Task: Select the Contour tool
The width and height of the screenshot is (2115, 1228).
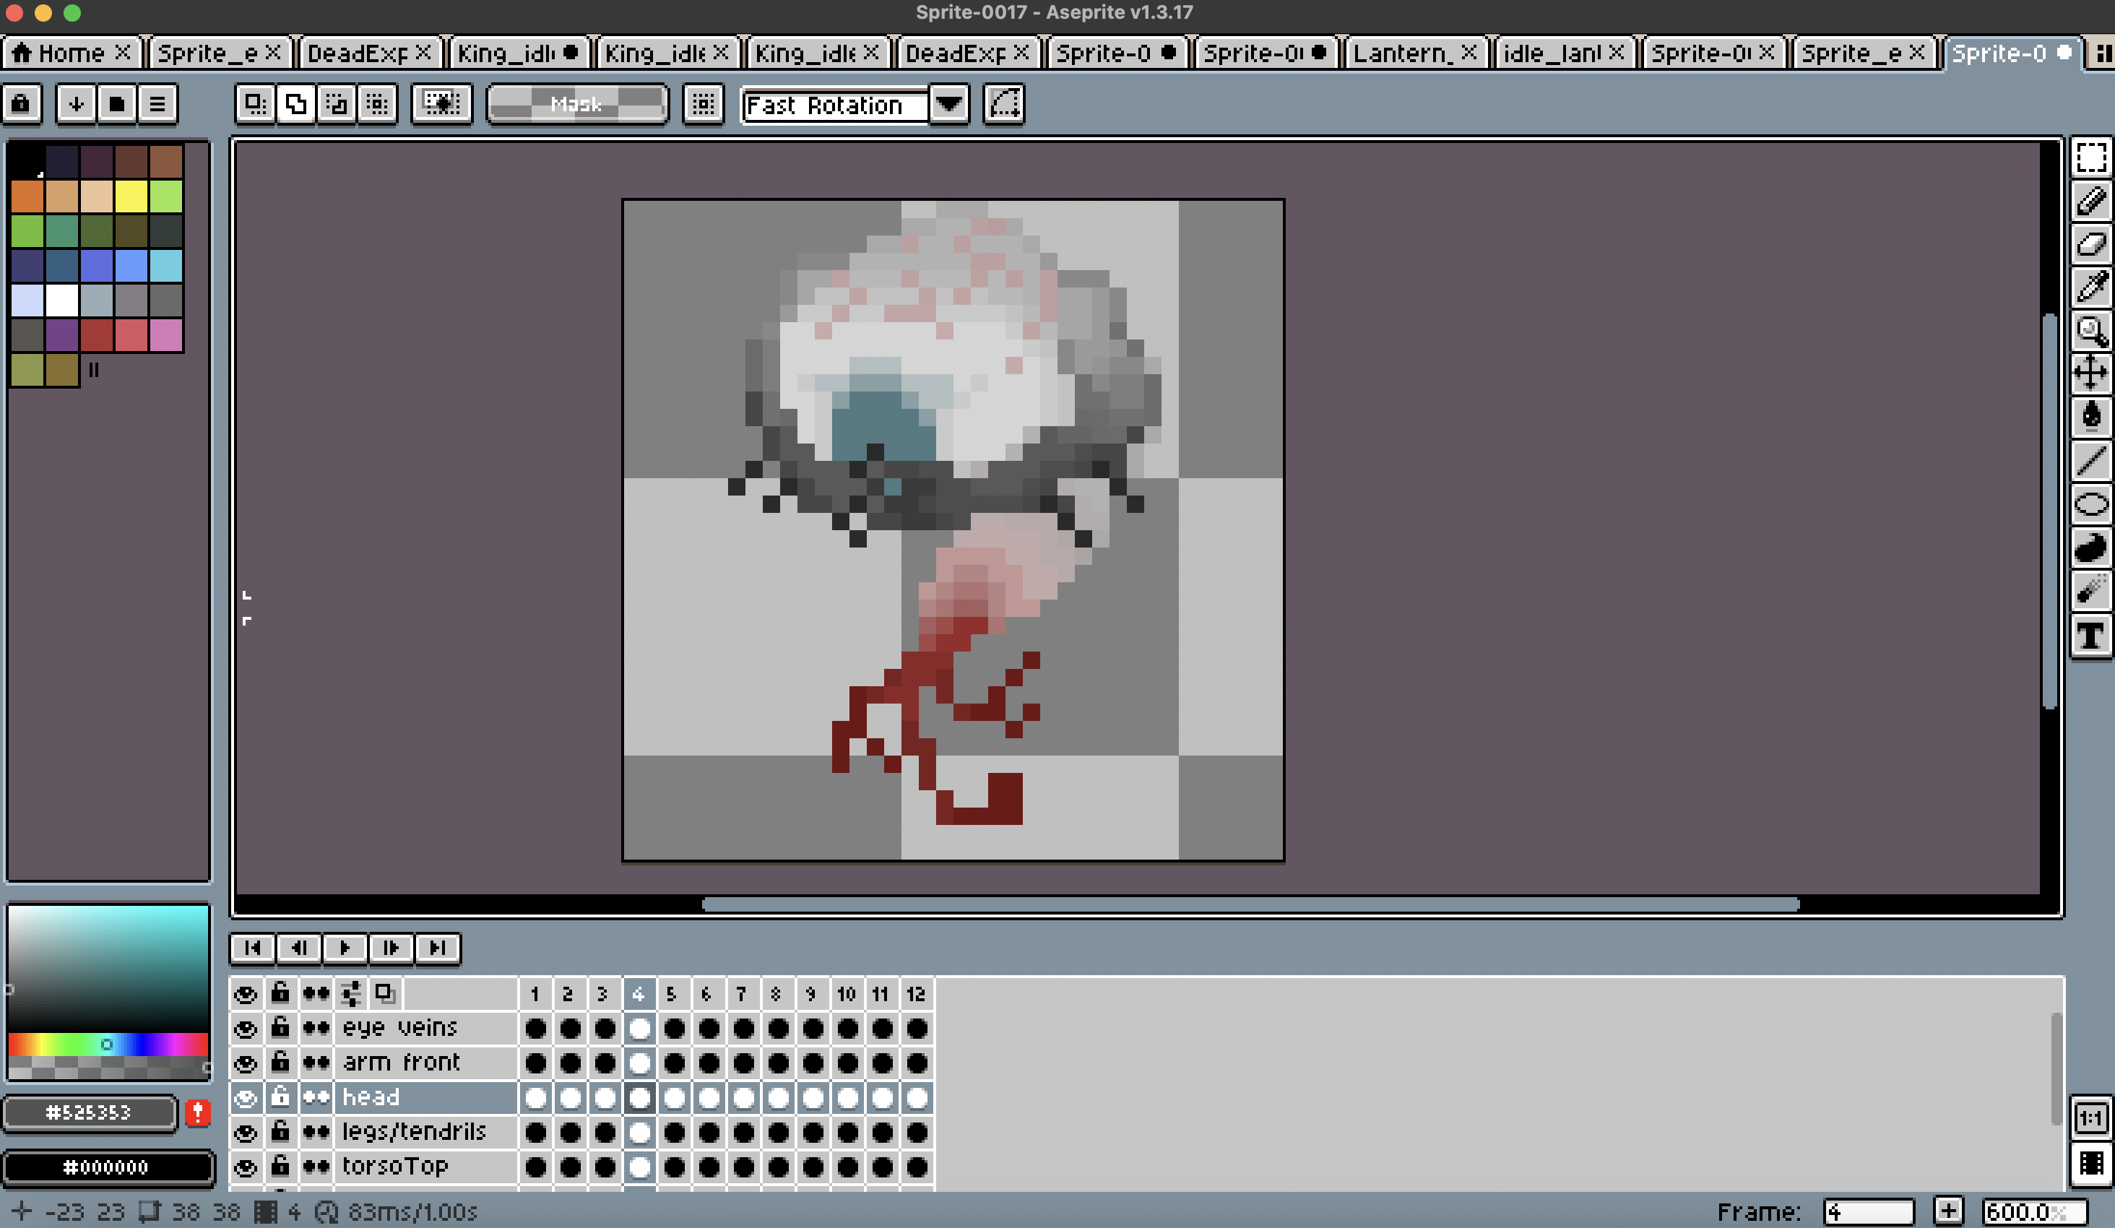Action: tap(2090, 548)
